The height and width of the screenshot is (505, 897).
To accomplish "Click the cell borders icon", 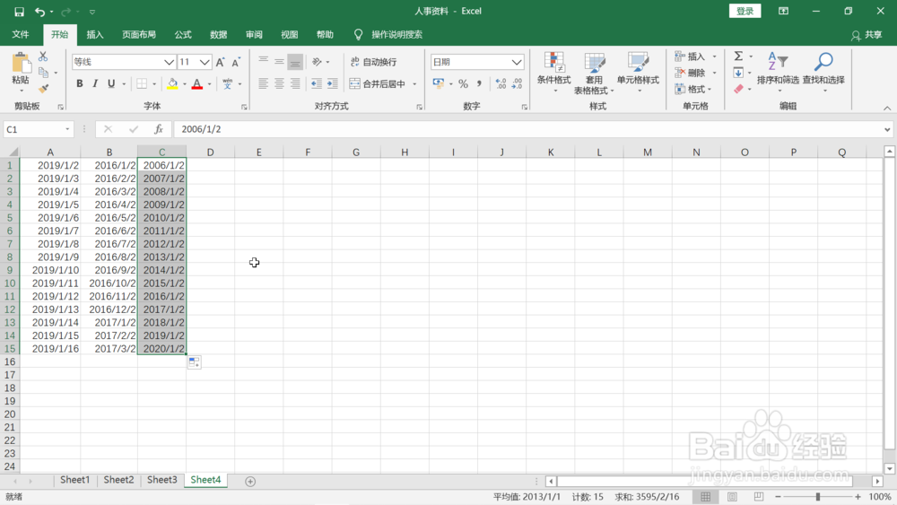I will click(x=142, y=84).
